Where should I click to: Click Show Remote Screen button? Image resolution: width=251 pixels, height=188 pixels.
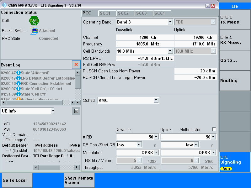79,180
